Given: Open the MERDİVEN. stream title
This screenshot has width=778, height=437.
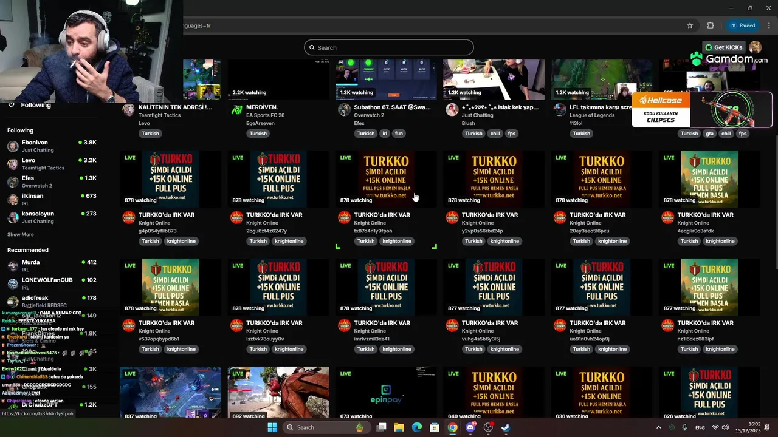Looking at the screenshot, I should point(262,107).
